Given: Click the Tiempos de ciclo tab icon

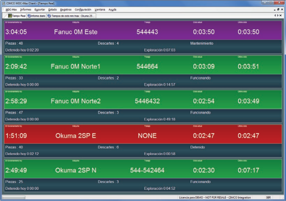Looking at the screenshot, I should click(x=49, y=16).
